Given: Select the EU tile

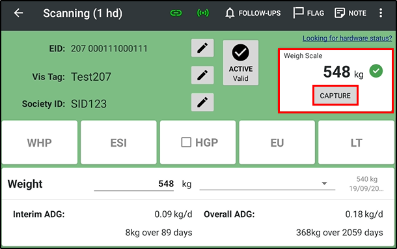Looking at the screenshot, I should (x=277, y=143).
